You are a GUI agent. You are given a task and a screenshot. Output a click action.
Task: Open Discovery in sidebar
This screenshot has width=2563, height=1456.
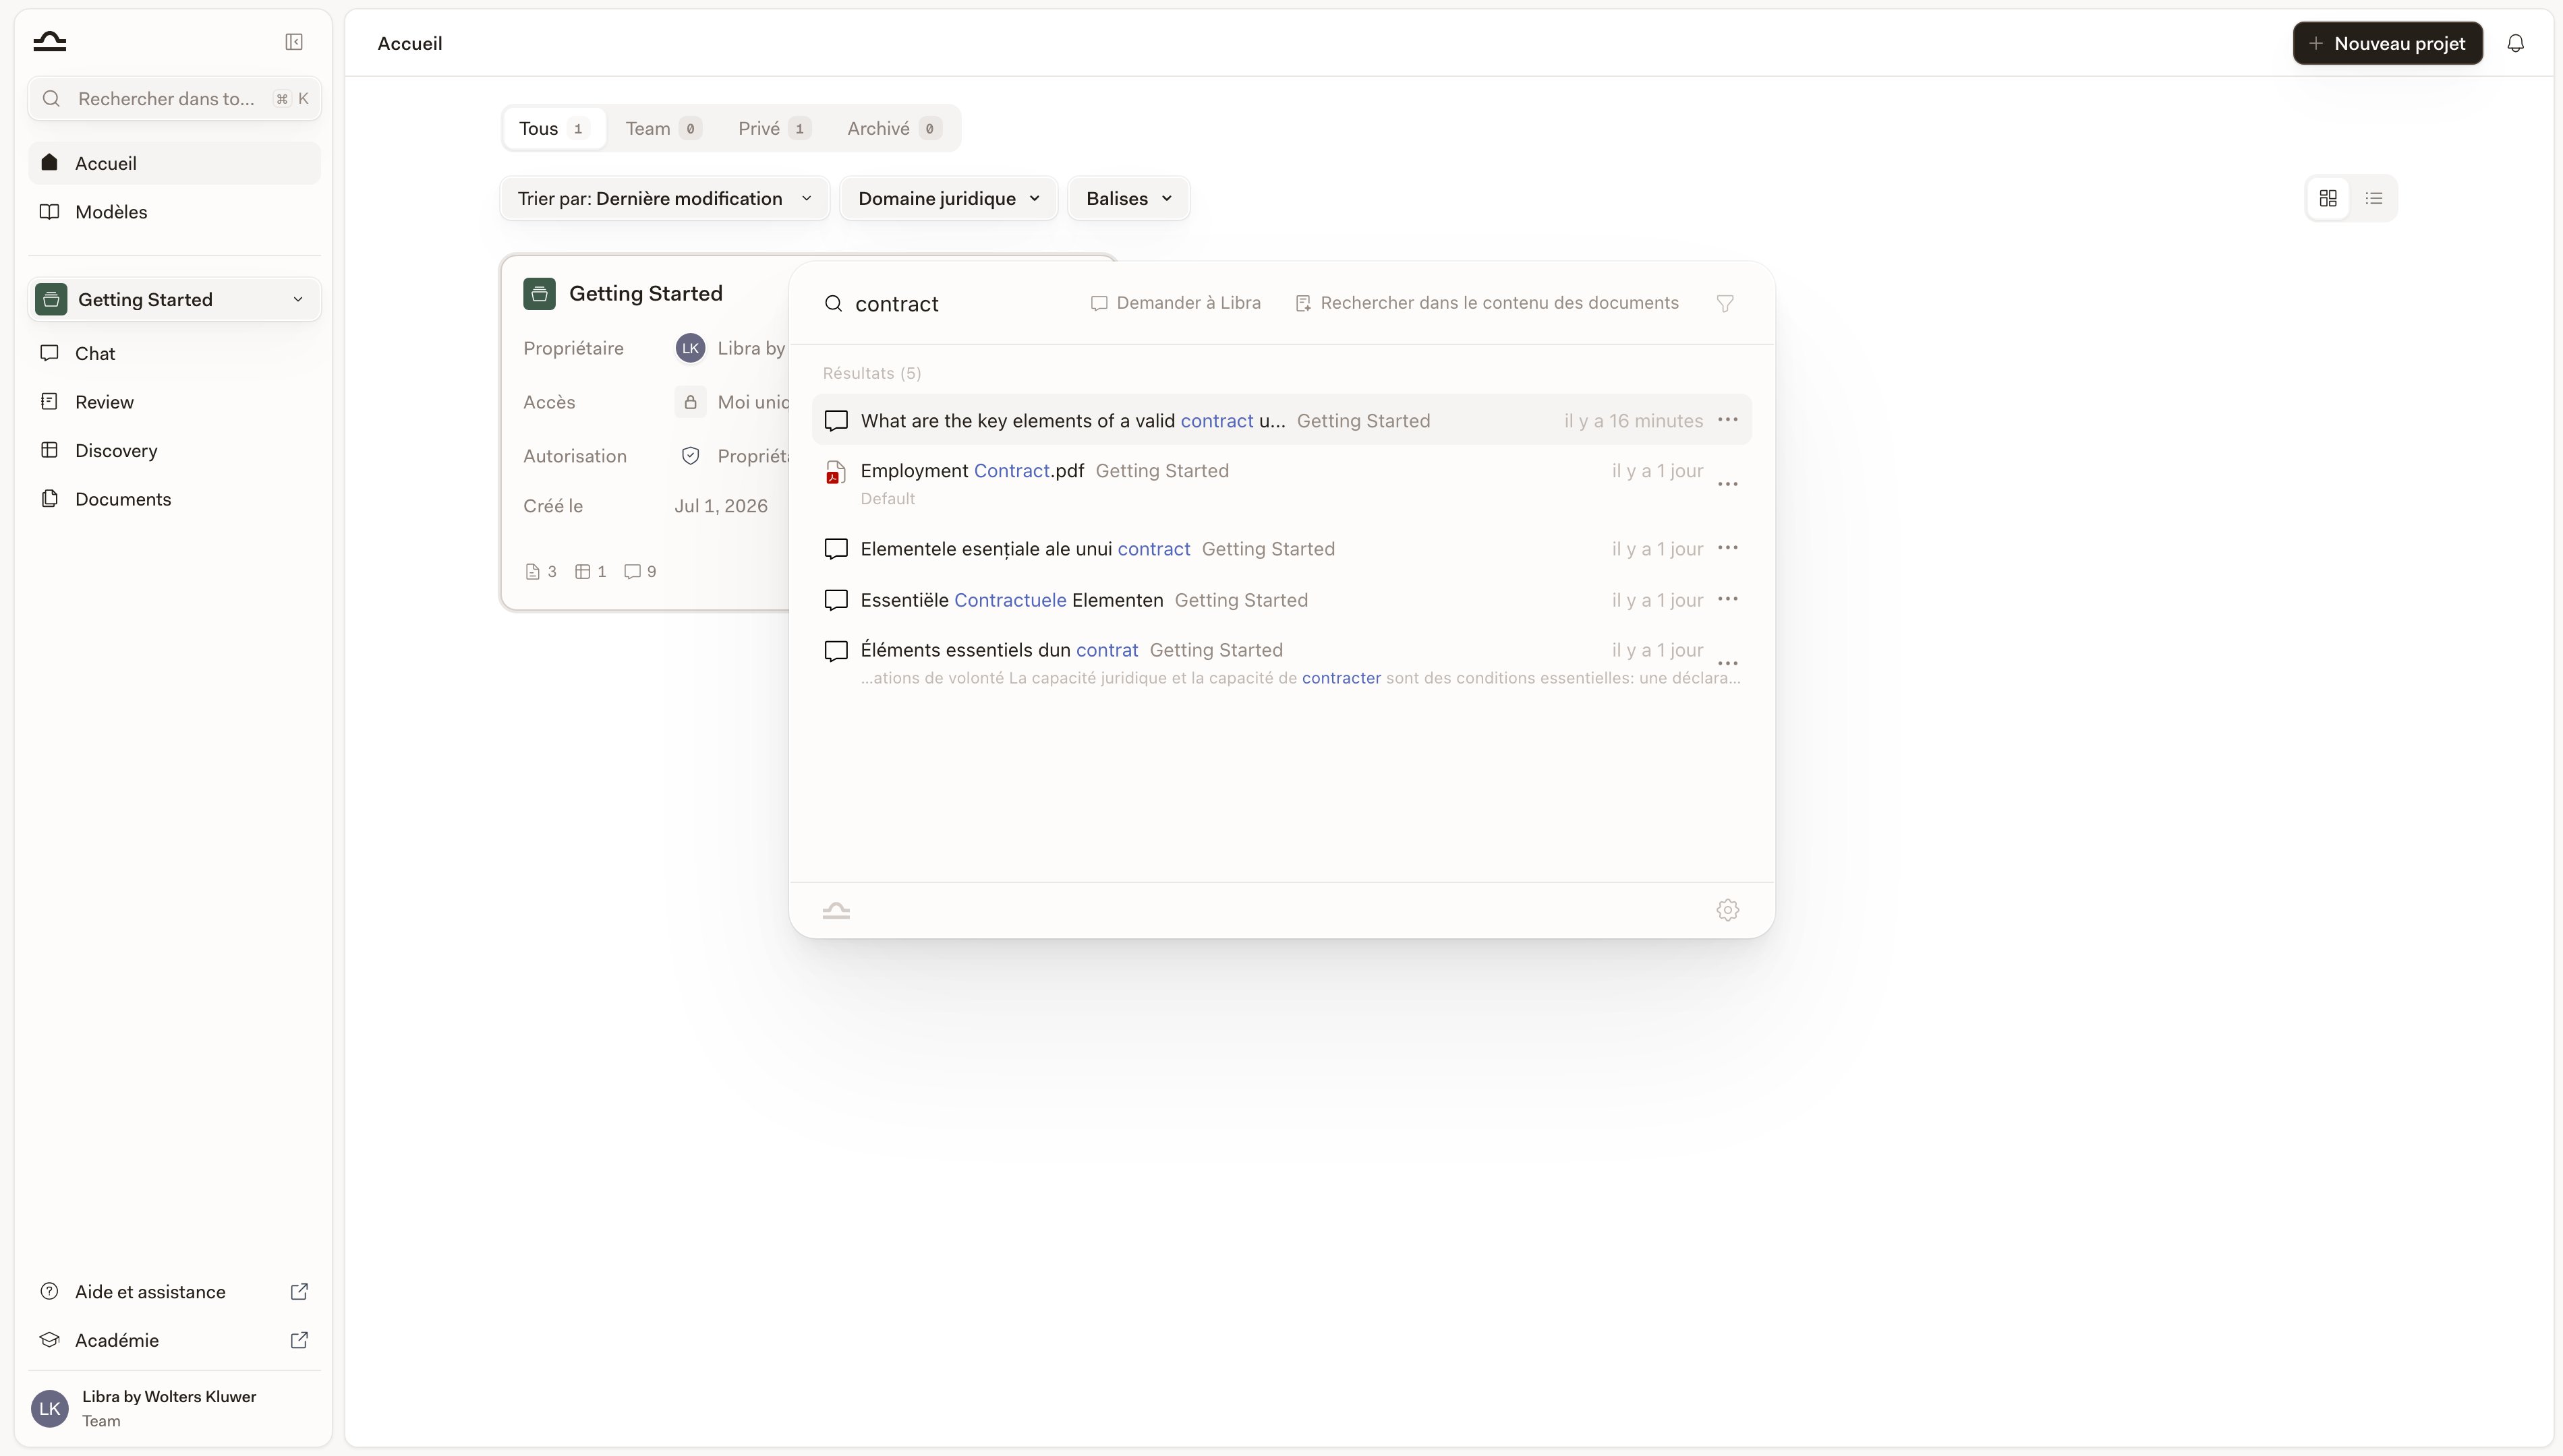click(x=174, y=450)
